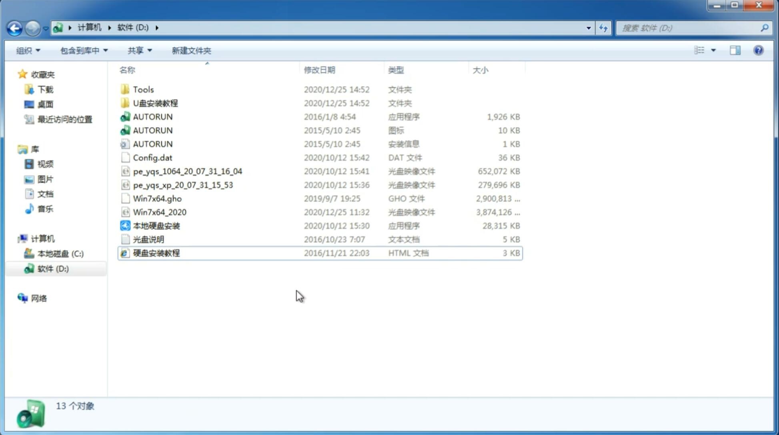Expand the 计算机 section in sidebar
Image resolution: width=779 pixels, height=435 pixels.
point(14,238)
